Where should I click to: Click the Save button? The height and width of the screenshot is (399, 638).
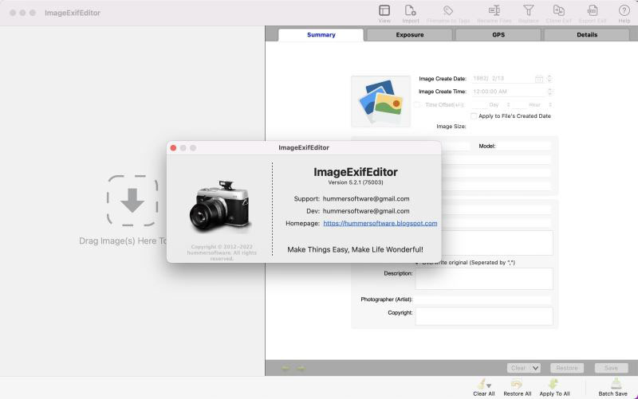point(611,368)
